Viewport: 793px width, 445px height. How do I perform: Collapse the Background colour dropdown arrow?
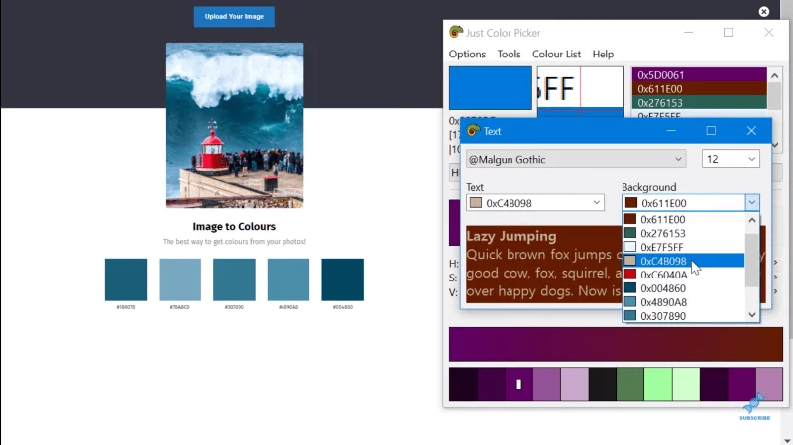[x=752, y=203]
